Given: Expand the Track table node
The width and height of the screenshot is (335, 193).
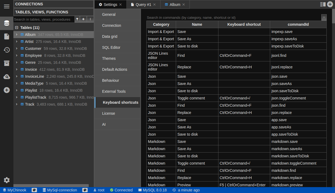Looking at the screenshot, I should click(17, 104).
